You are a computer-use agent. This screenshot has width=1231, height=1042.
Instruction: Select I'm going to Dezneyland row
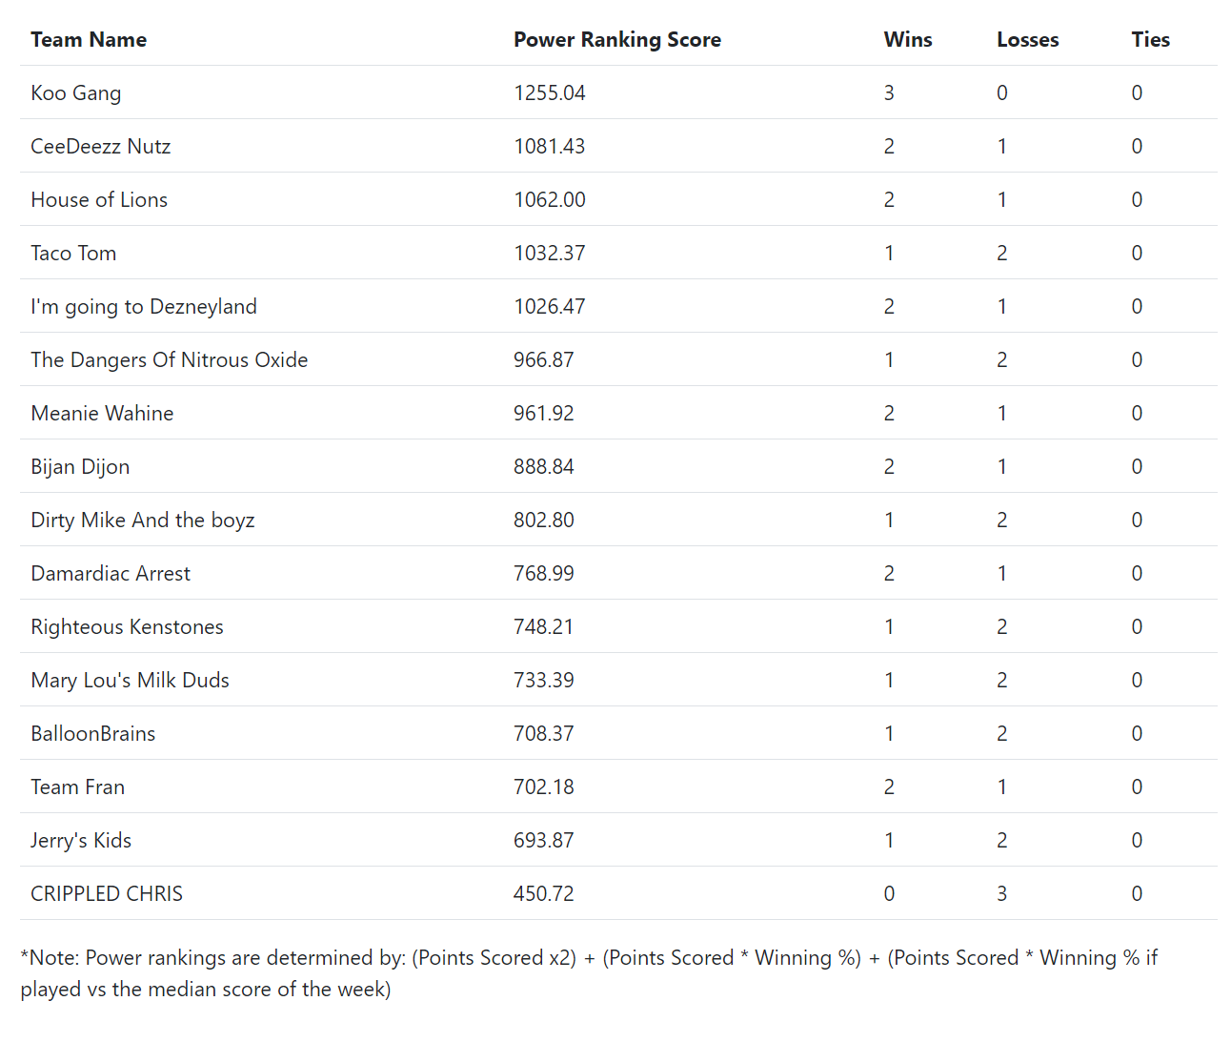click(618, 306)
